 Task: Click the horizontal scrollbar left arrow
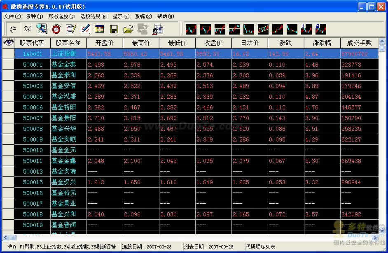coord(6,238)
